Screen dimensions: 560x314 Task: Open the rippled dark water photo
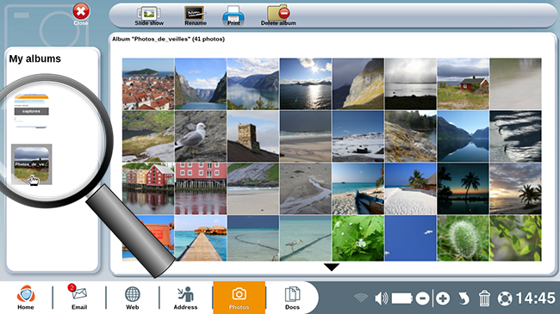(x=515, y=136)
